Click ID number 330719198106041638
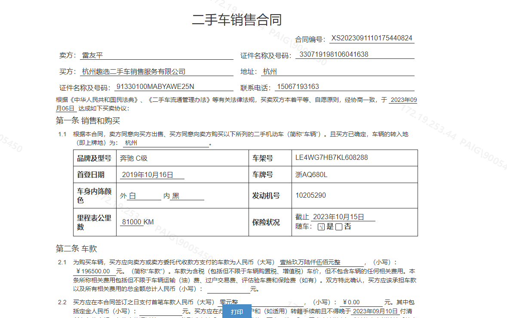The height and width of the screenshot is (318, 507). (x=334, y=54)
